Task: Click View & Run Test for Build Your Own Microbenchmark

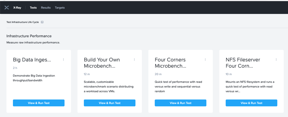Action: (110, 103)
